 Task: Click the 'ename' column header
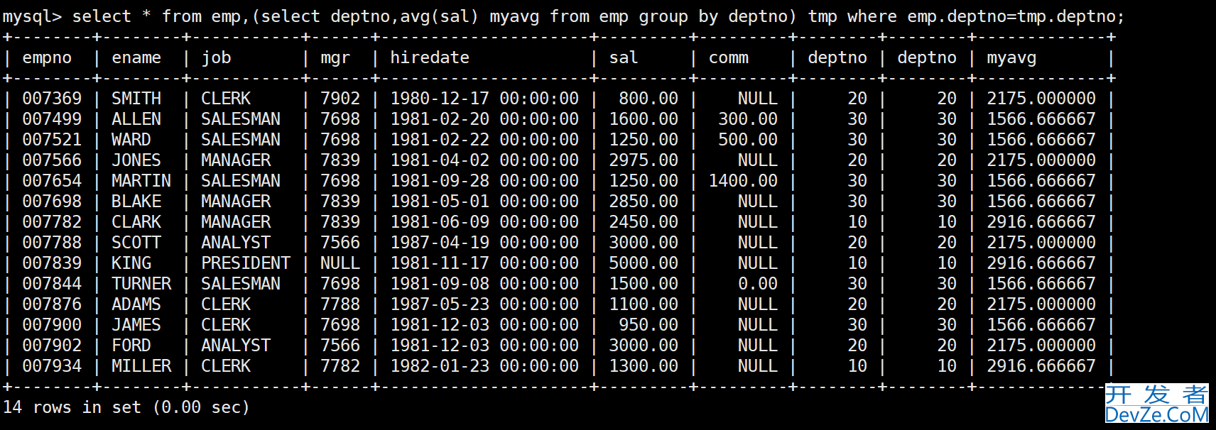click(x=136, y=57)
